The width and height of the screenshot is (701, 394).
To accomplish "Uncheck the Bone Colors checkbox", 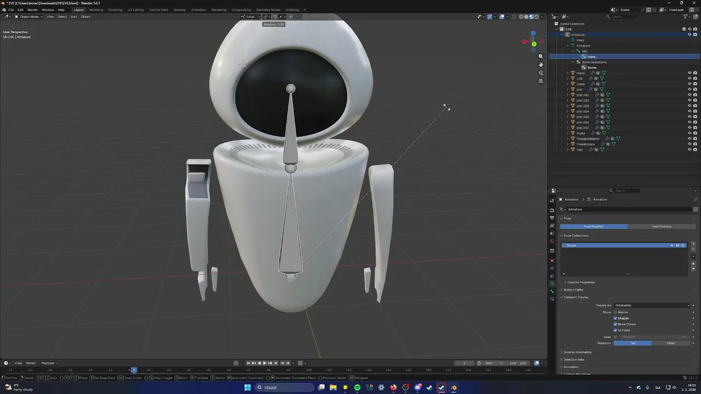I will pyautogui.click(x=616, y=324).
